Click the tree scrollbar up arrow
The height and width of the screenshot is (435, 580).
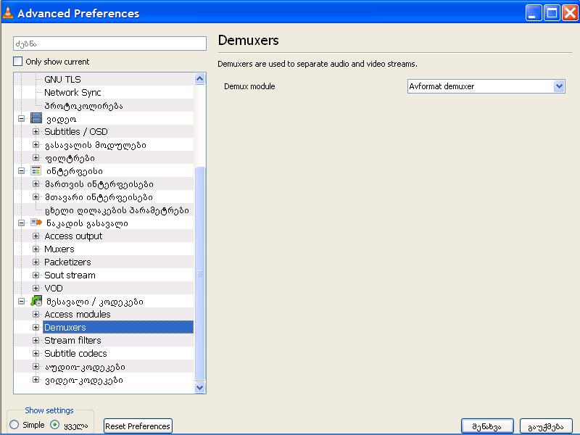[x=200, y=78]
